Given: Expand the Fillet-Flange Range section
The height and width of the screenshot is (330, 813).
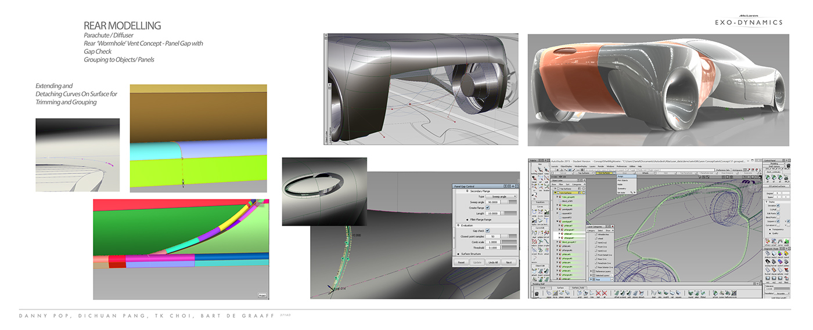Looking at the screenshot, I should coord(467,220).
